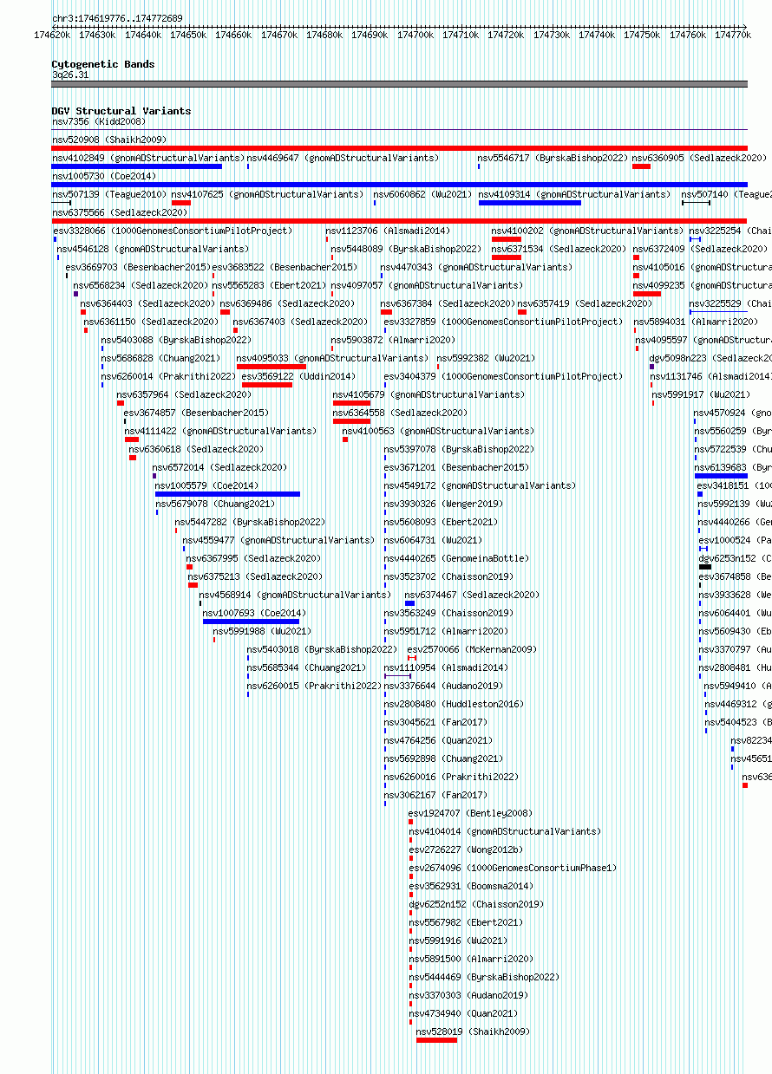The width and height of the screenshot is (772, 1074).
Task: Open nsv5447282 (ByrskaBishop2022) label
Action: (250, 522)
